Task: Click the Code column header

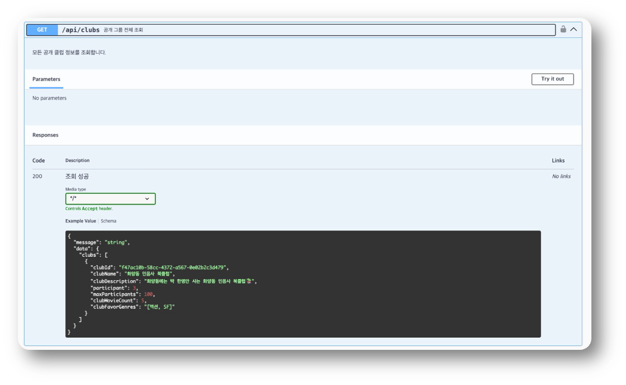Action: click(38, 161)
